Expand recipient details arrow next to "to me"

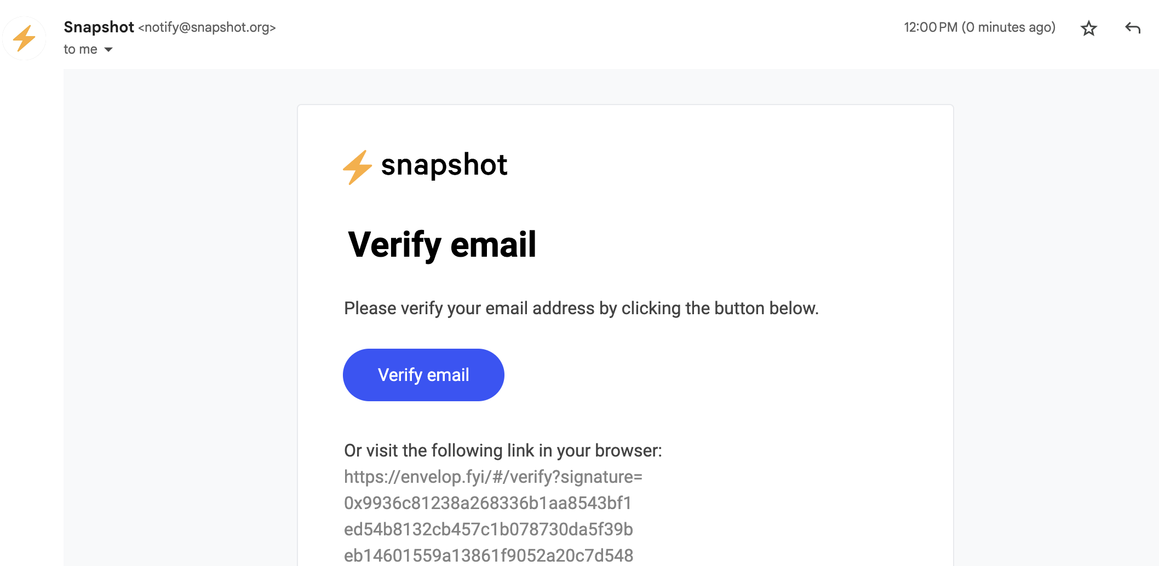point(108,50)
